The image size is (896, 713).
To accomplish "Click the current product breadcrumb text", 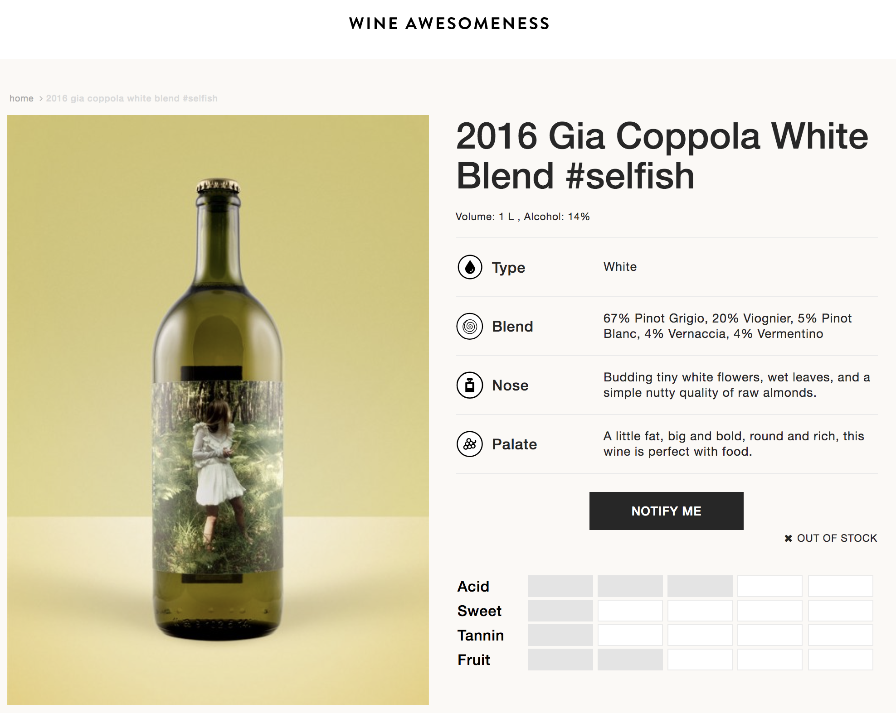I will click(x=131, y=98).
